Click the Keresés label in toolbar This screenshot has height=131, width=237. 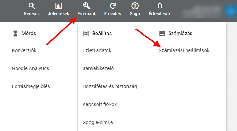click(32, 14)
